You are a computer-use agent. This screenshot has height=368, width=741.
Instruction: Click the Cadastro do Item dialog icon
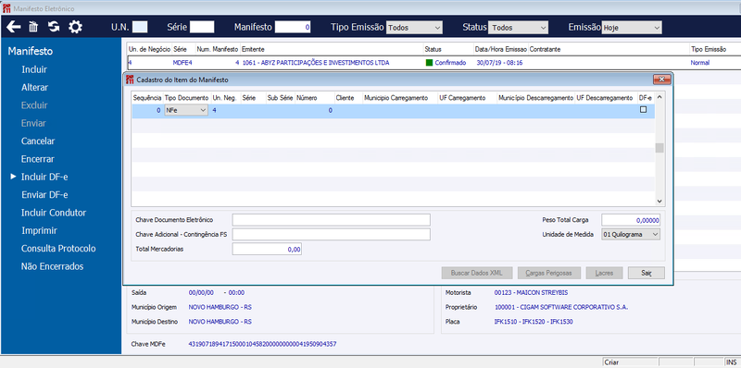(x=130, y=80)
